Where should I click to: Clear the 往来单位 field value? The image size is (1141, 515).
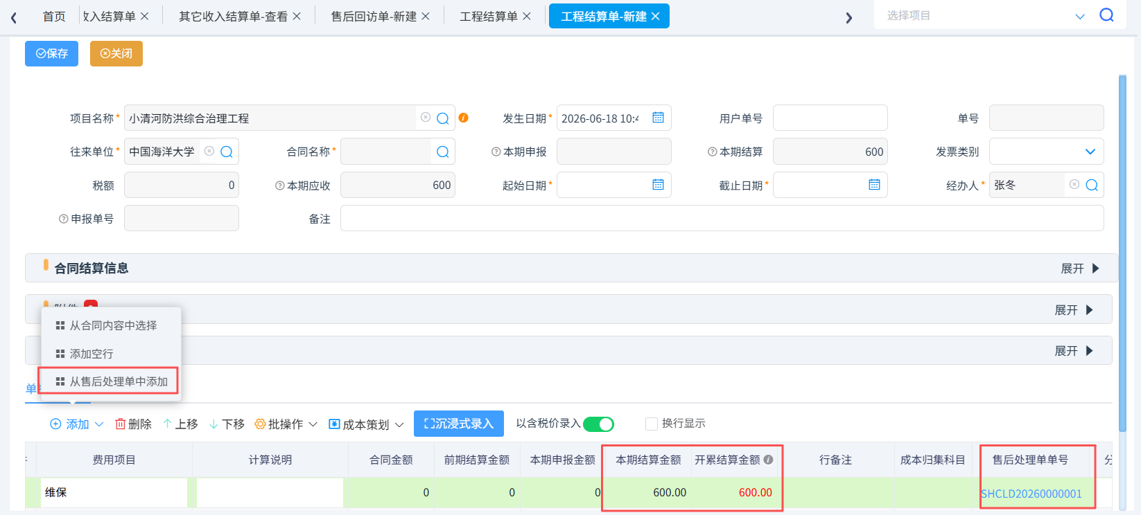209,151
